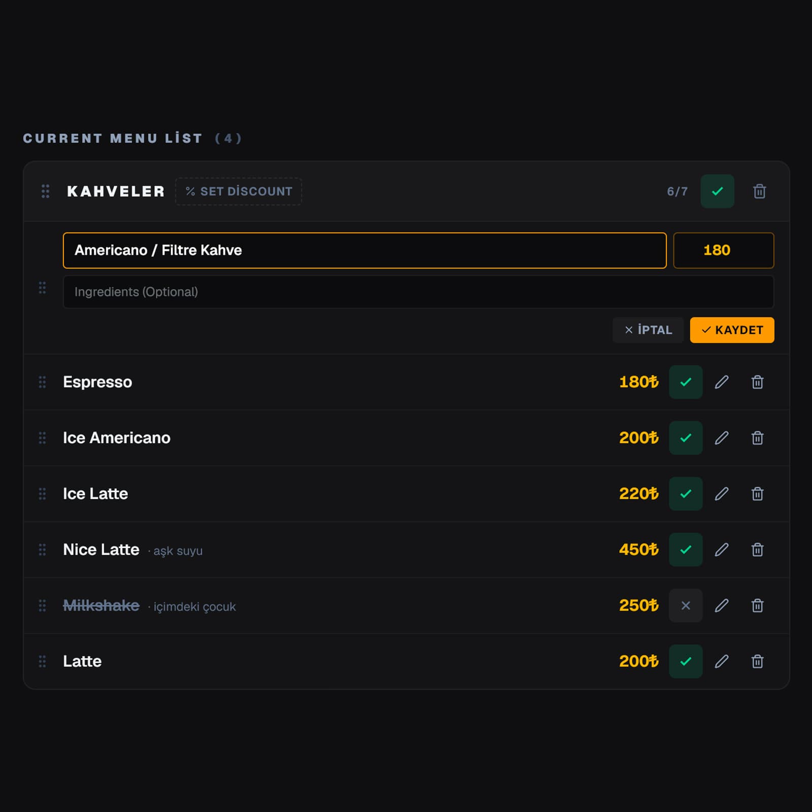This screenshot has width=812, height=812.
Task: Edit the Latte item with pencil icon
Action: [x=722, y=661]
